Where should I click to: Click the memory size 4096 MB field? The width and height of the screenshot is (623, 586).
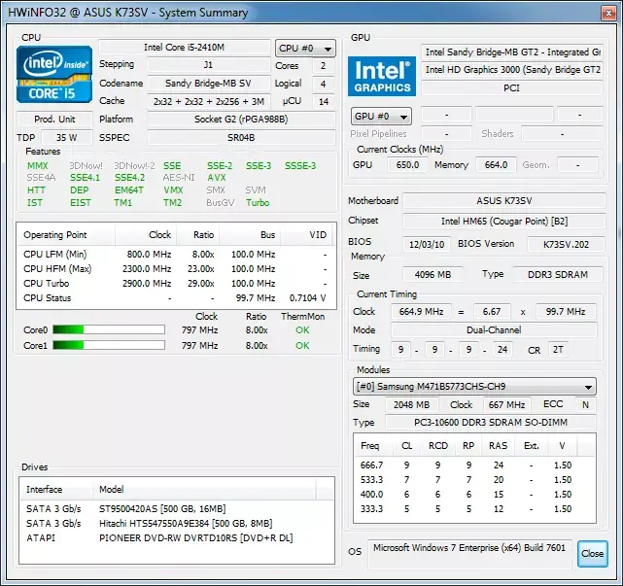(x=433, y=274)
